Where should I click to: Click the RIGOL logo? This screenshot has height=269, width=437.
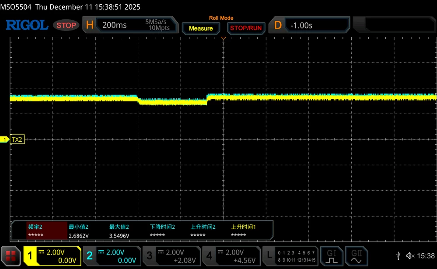pos(27,25)
